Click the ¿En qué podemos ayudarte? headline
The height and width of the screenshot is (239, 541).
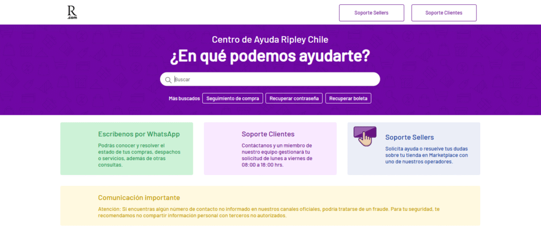click(x=270, y=56)
